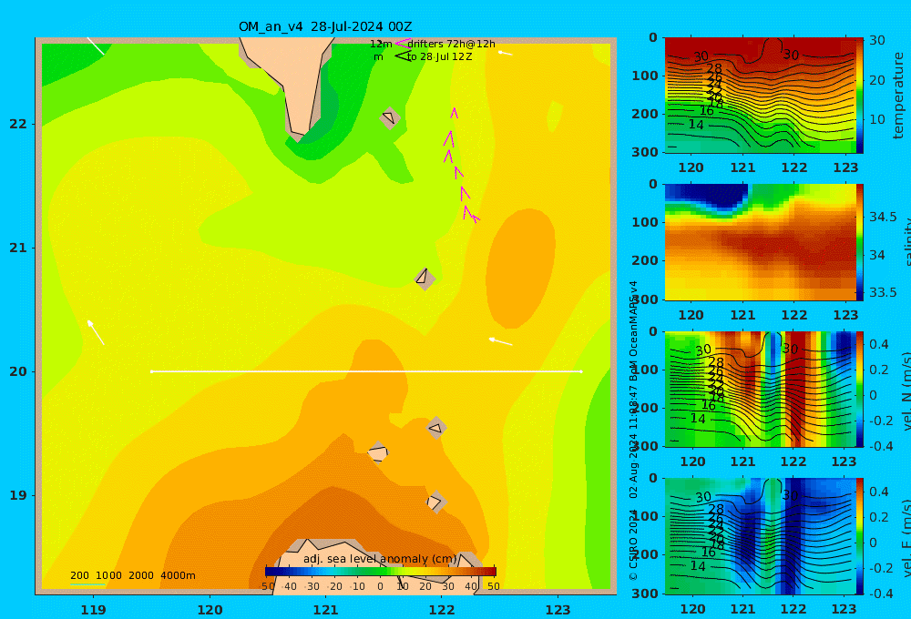Click the 34.5 tick on salinity colorbar
Viewport: 911px width, 619px height.
tap(883, 218)
